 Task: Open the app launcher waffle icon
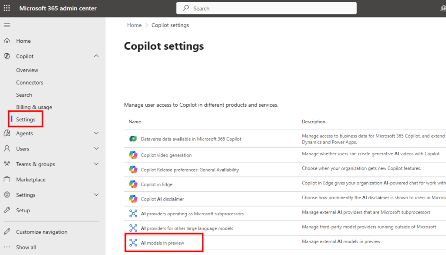[7, 8]
